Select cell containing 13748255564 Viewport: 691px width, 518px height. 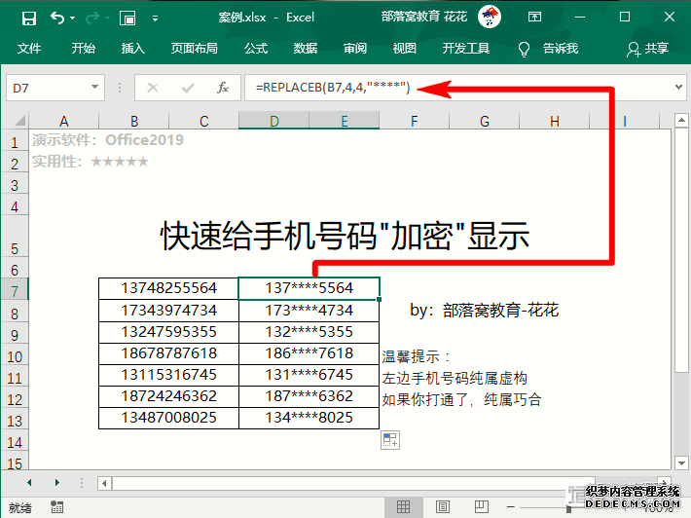168,288
